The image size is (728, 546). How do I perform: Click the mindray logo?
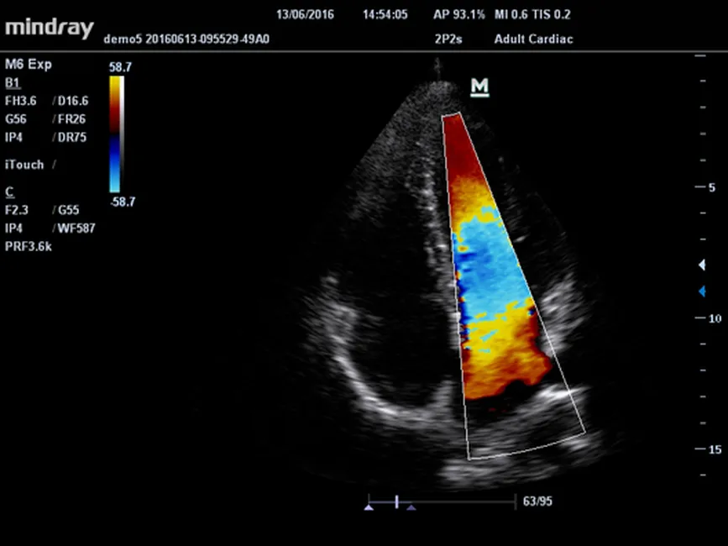[49, 27]
